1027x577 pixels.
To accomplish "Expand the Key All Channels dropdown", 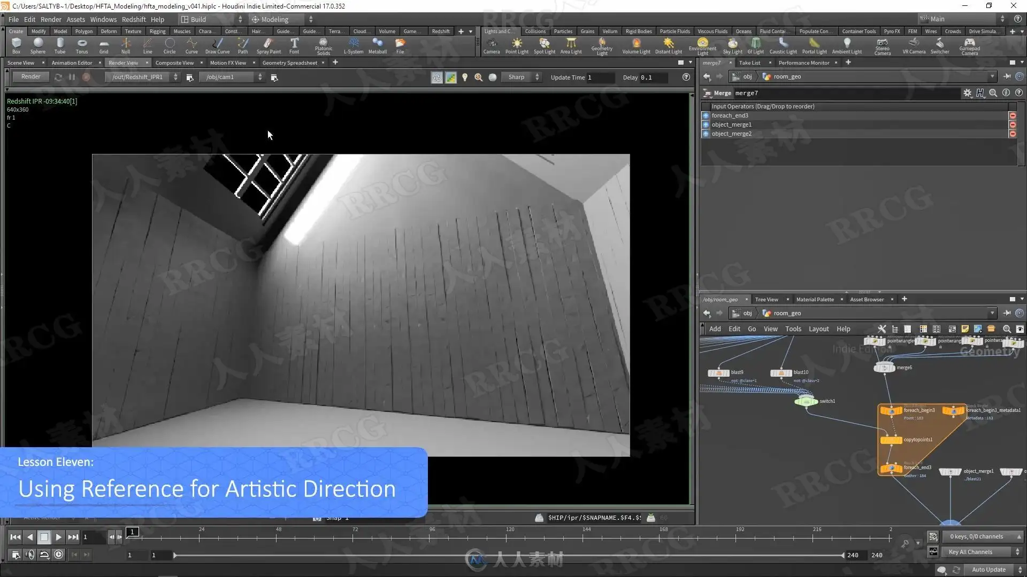I will 983,552.
